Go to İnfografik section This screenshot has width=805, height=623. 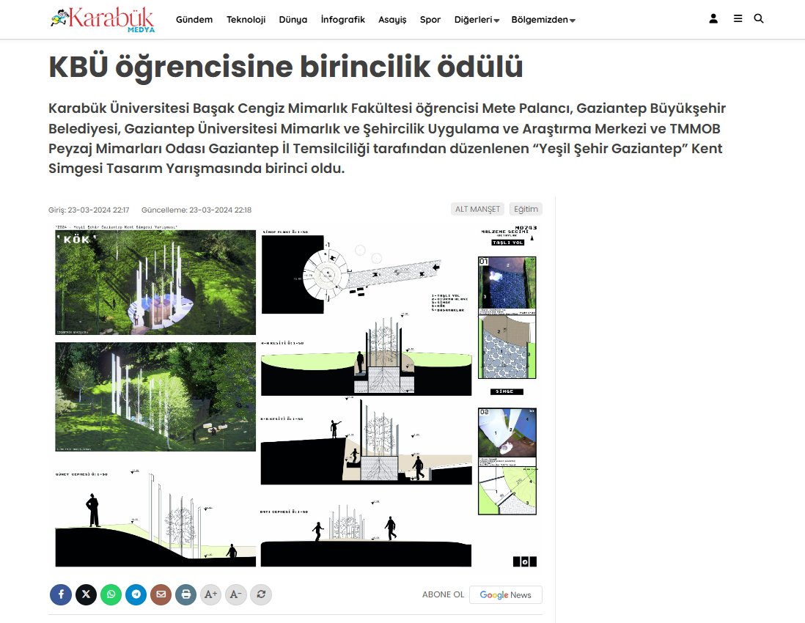(343, 20)
